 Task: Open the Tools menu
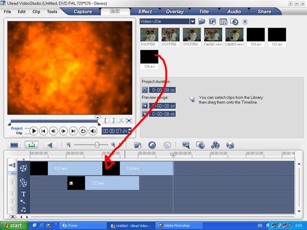[x=52, y=12]
